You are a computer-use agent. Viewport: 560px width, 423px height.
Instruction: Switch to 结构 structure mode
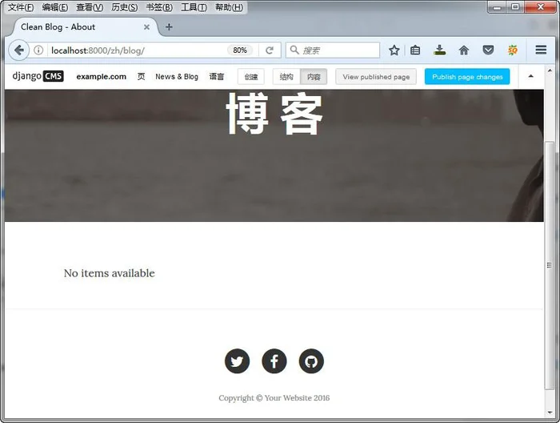pyautogui.click(x=286, y=77)
